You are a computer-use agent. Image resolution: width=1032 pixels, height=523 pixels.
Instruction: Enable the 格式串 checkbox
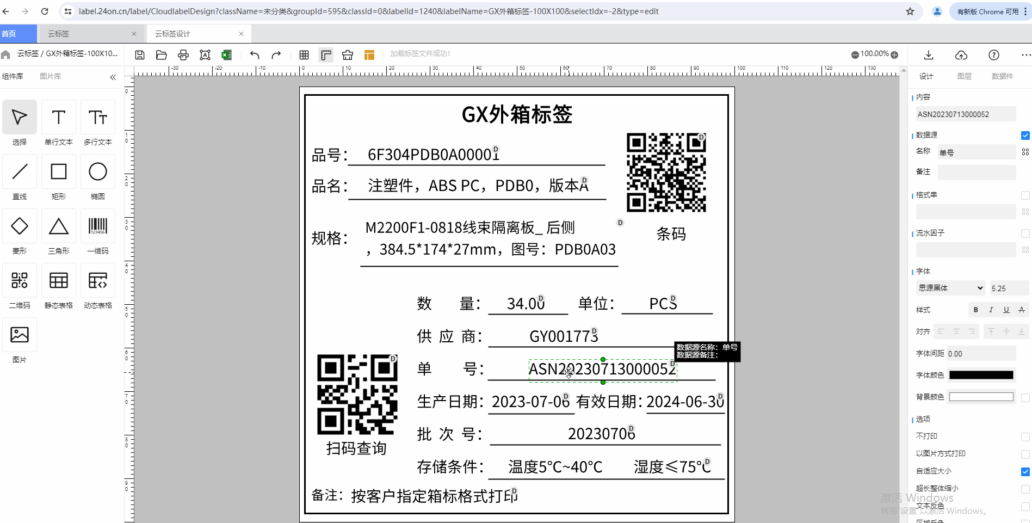coord(1025,195)
